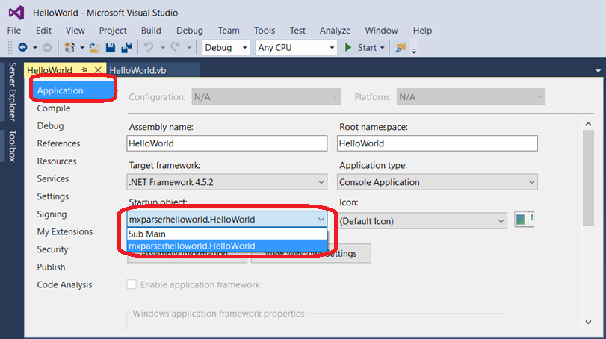Click the scrollbar up arrow
The height and width of the screenshot is (339, 606).
(588, 124)
